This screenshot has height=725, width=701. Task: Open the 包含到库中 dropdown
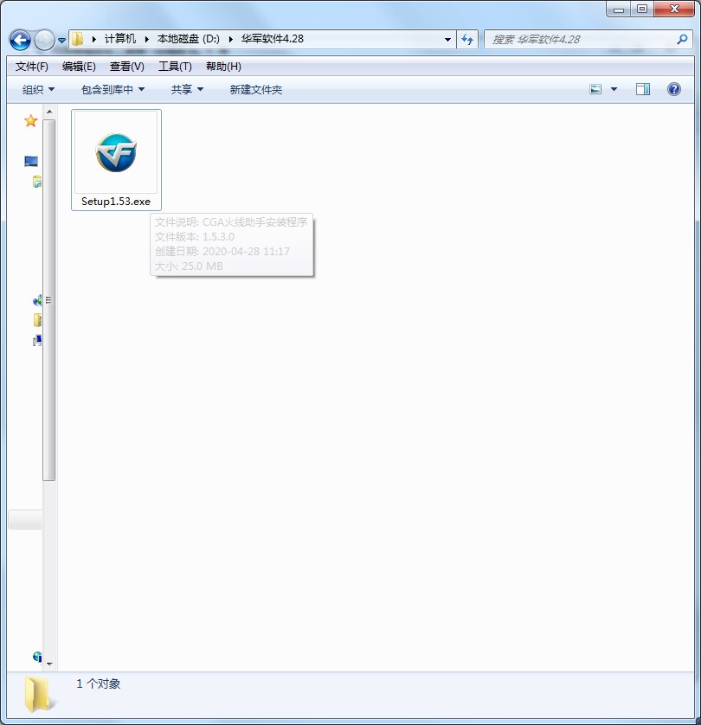pos(113,89)
